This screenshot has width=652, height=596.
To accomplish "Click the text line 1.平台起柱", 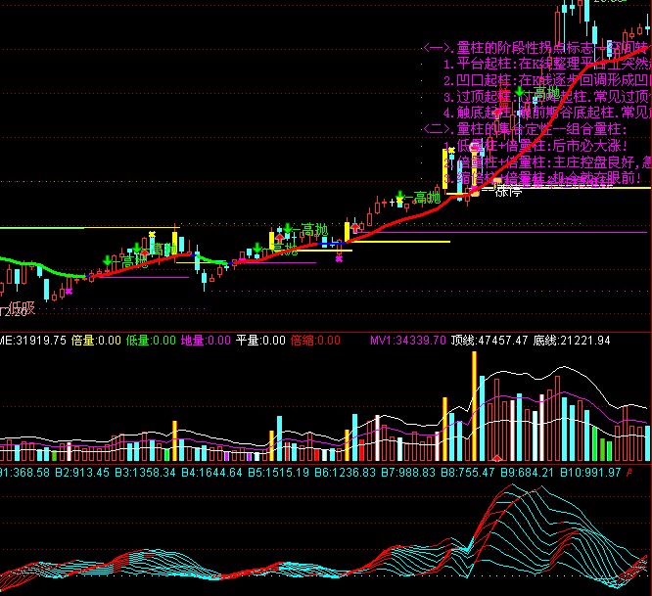I will point(547,64).
